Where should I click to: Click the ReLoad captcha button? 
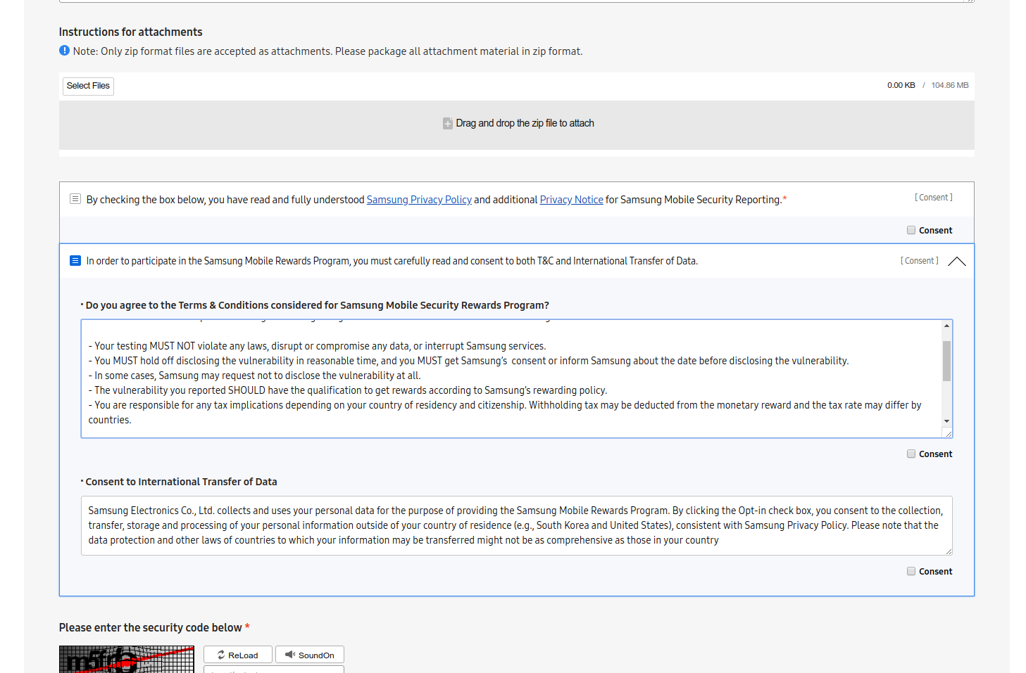238,655
